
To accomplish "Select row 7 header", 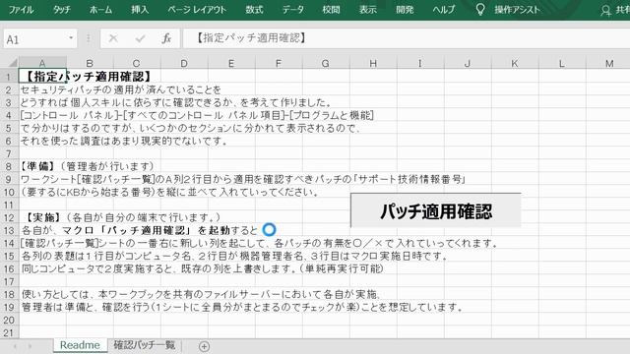I will [9, 153].
